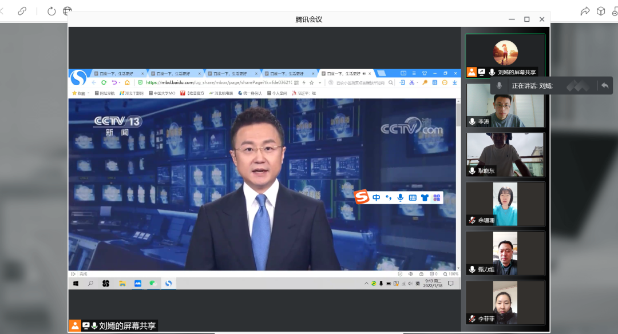Click the browser page vertical scrollbar
Image resolution: width=618 pixels, height=334 pixels.
click(x=458, y=184)
